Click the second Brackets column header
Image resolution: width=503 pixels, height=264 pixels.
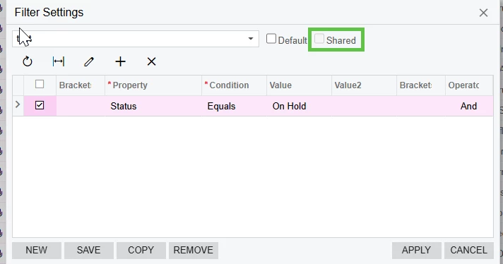point(421,85)
